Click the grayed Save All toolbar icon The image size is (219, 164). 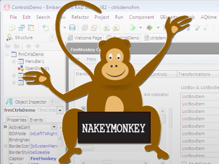click(x=85, y=28)
